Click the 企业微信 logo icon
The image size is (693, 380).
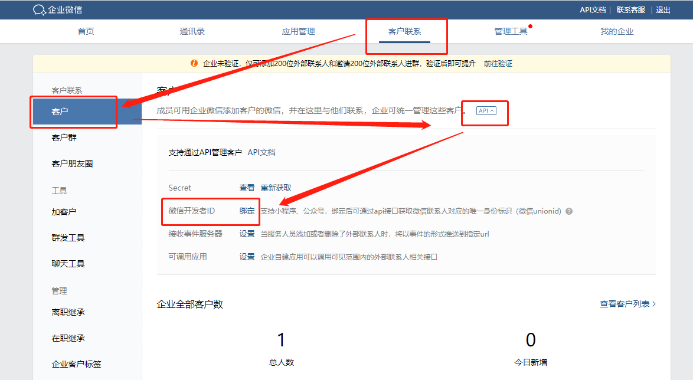coord(39,9)
